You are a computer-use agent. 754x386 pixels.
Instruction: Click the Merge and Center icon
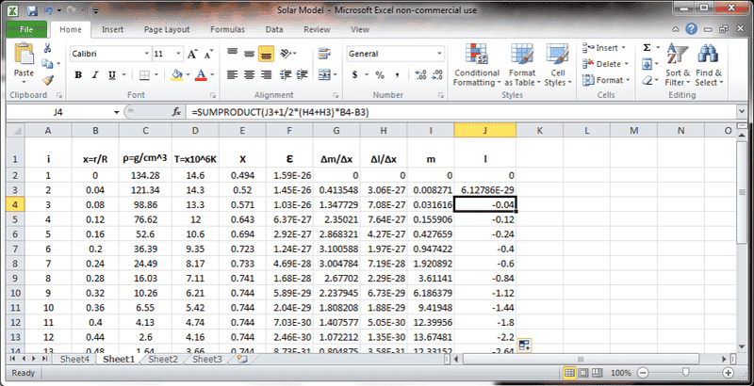click(x=324, y=75)
